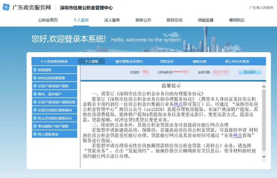Open the 便民利企 navigation item
This screenshot has height=178, width=277.
pyautogui.click(x=237, y=20)
